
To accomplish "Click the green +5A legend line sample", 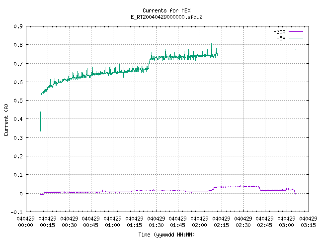I will click(x=296, y=38).
